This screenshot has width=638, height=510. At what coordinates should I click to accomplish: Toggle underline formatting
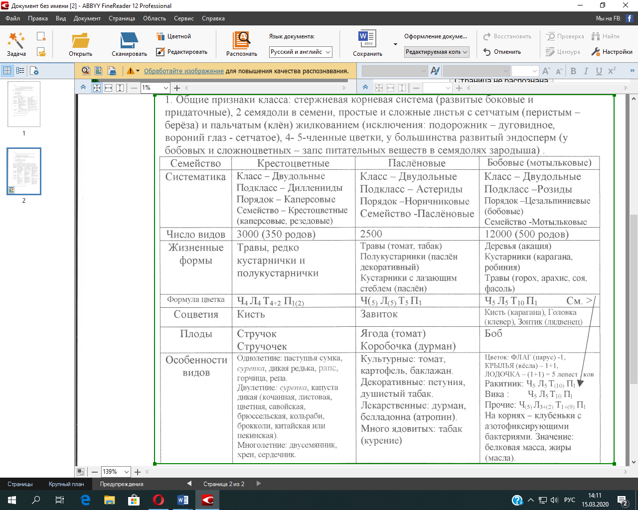click(x=599, y=71)
